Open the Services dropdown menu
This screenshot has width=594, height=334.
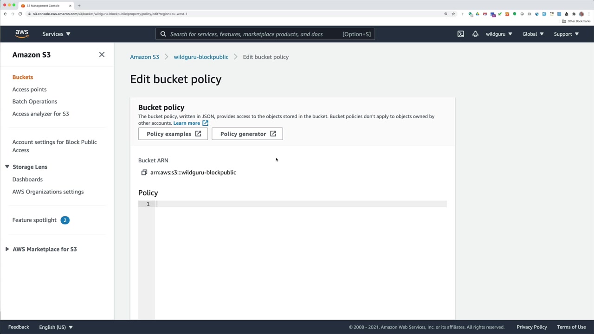pyautogui.click(x=56, y=34)
